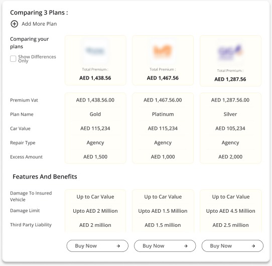The width and height of the screenshot is (272, 266).
Task: Select the Platinum plan name cell
Action: click(x=163, y=114)
